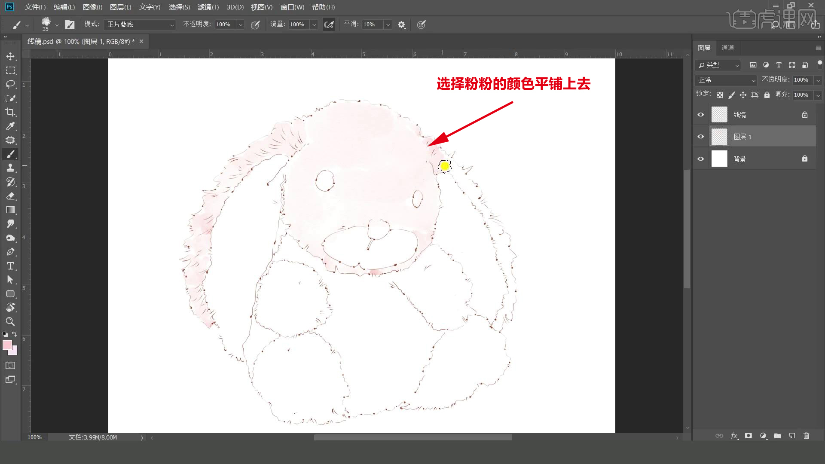Image resolution: width=825 pixels, height=464 pixels.
Task: Select the Sponge tool
Action: click(x=10, y=238)
